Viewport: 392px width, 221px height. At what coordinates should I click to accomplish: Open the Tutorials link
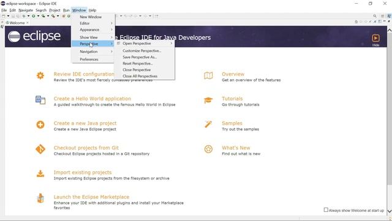click(232, 98)
